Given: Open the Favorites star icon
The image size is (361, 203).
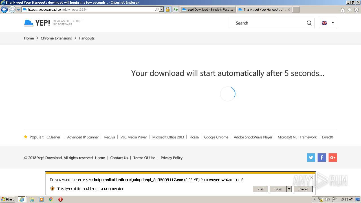Looking at the screenshot, I should coord(349,10).
